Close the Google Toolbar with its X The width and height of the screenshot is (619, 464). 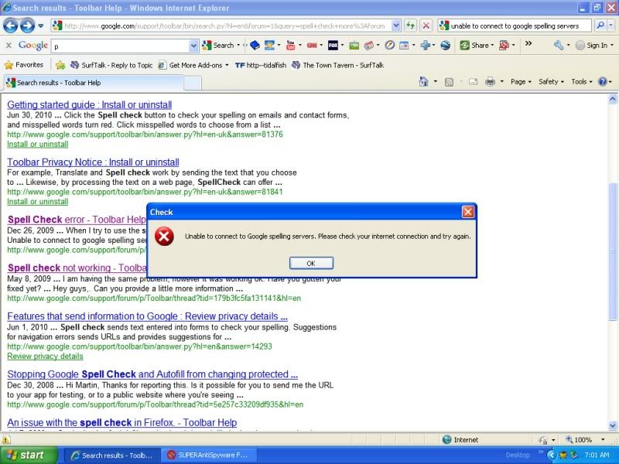click(x=9, y=46)
